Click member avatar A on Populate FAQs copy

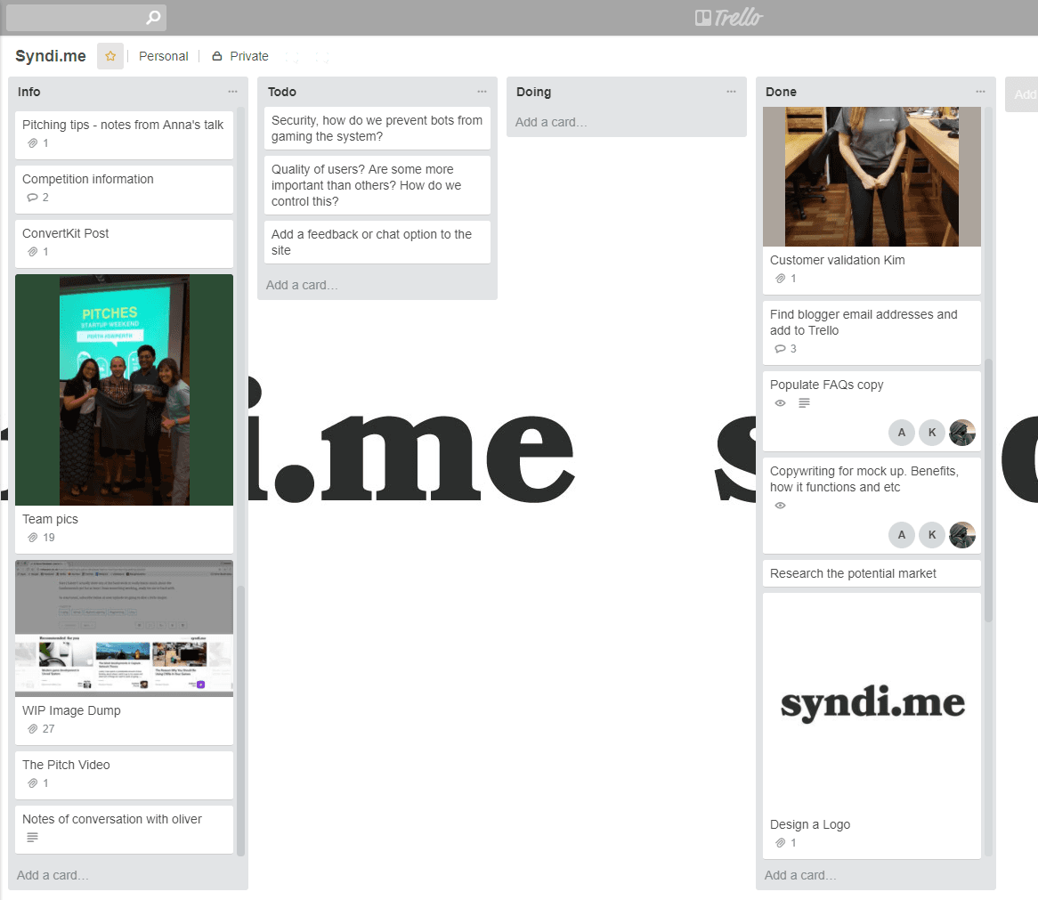902,433
